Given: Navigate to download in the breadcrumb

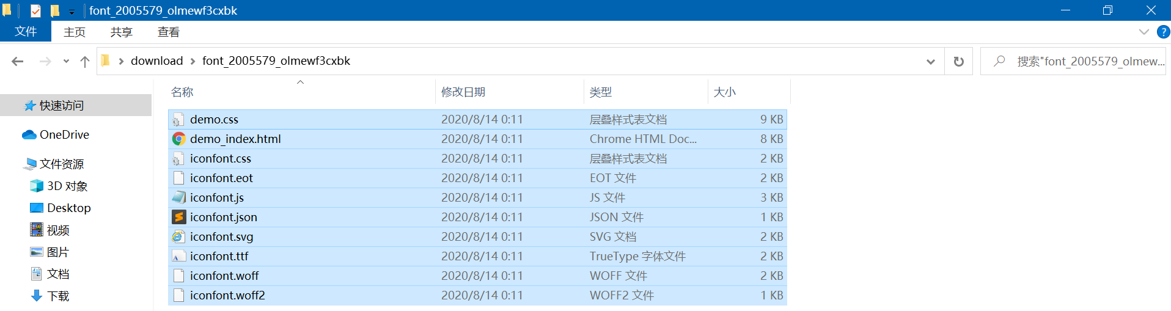Looking at the screenshot, I should [157, 61].
